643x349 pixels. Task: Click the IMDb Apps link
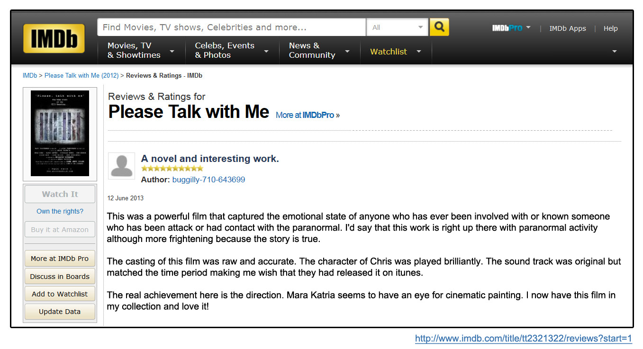pos(567,28)
